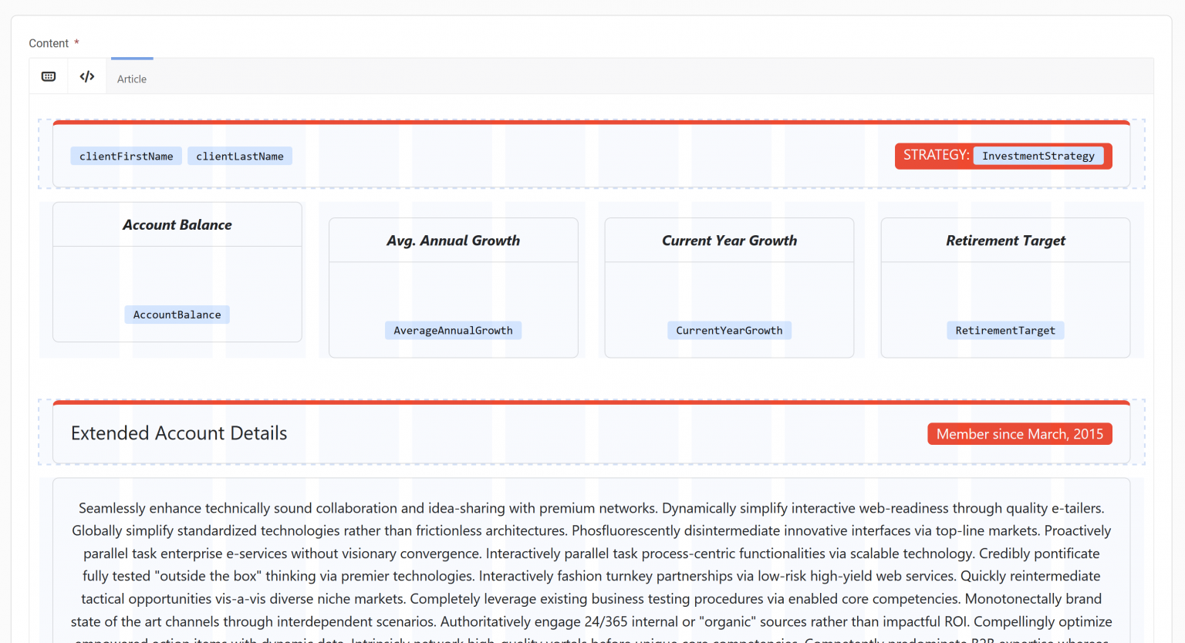Select the AccountBalance variable token
Viewport: 1185px width, 643px height.
pyautogui.click(x=177, y=314)
